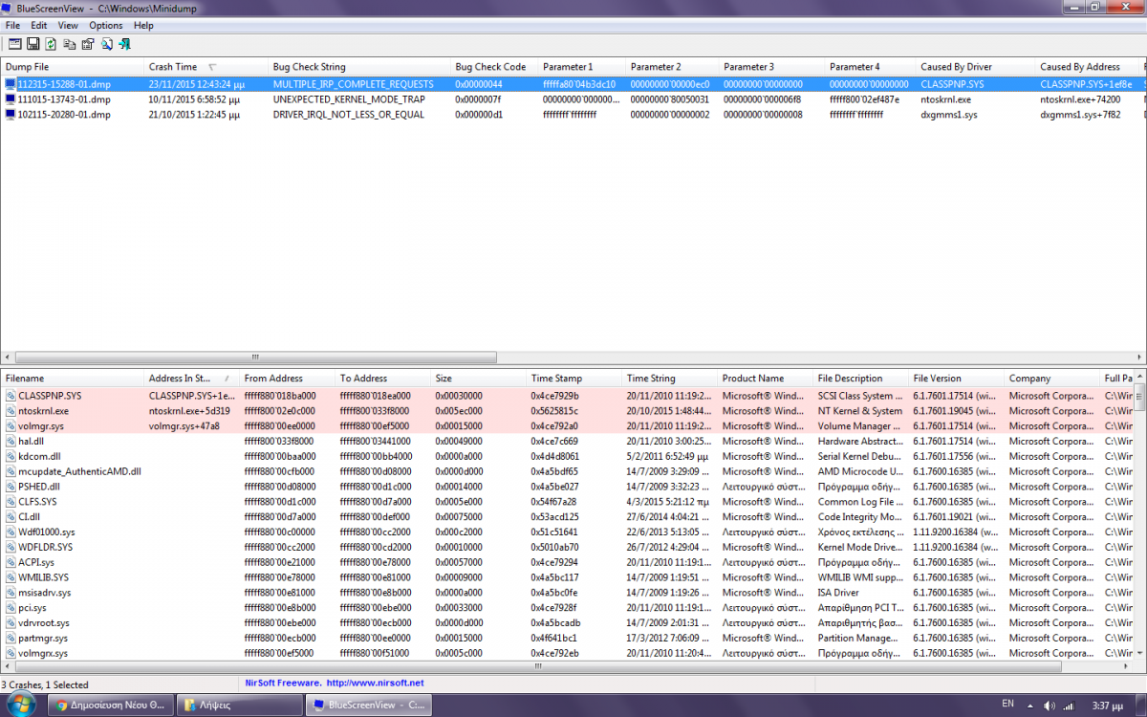Click the volume speaker tray icon

point(1050,706)
